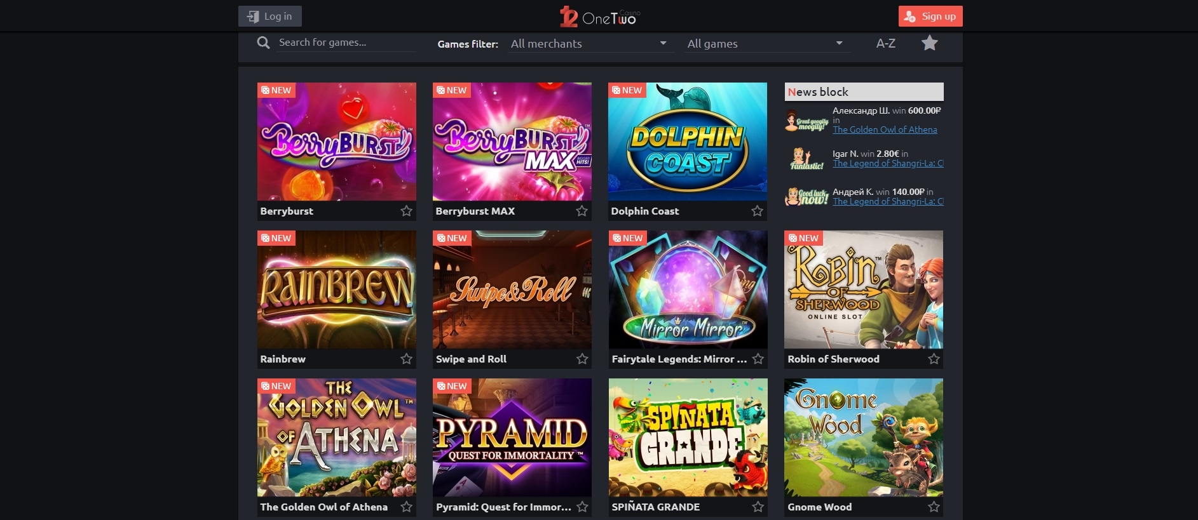Favorite the Dolphin Coast game star
This screenshot has height=520, width=1198.
(x=757, y=211)
